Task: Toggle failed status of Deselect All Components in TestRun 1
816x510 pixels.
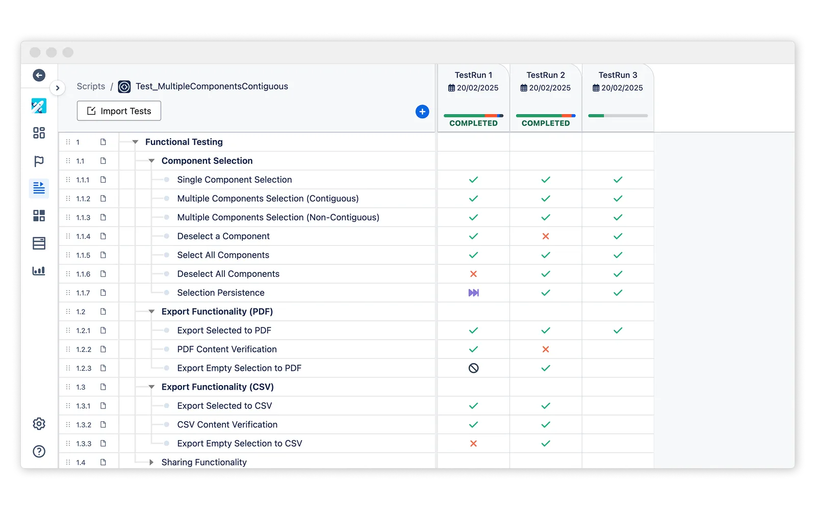Action: 473,274
